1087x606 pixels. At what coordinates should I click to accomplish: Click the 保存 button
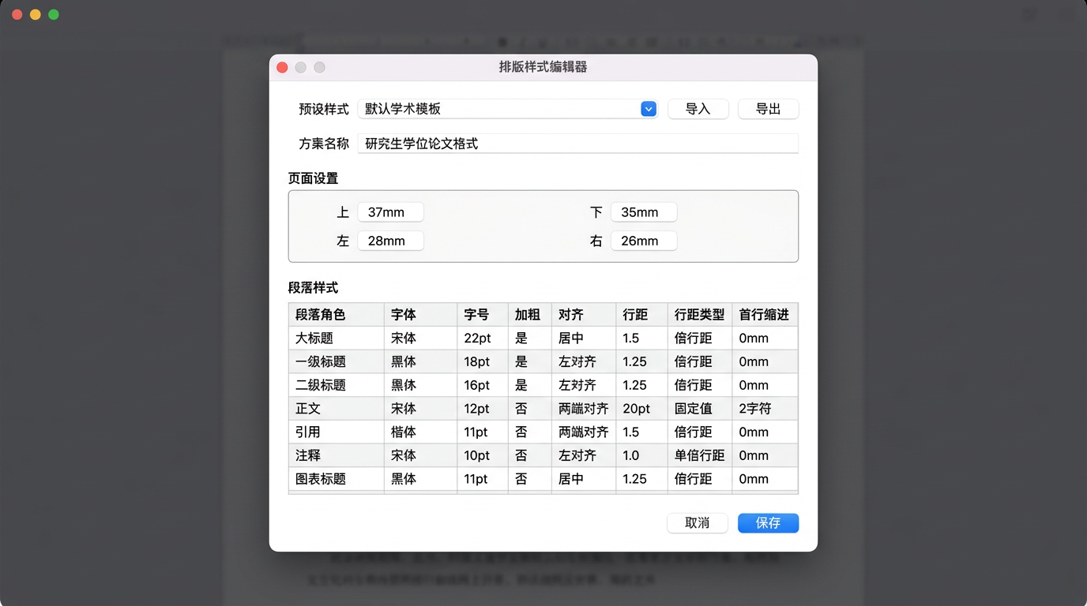point(768,522)
